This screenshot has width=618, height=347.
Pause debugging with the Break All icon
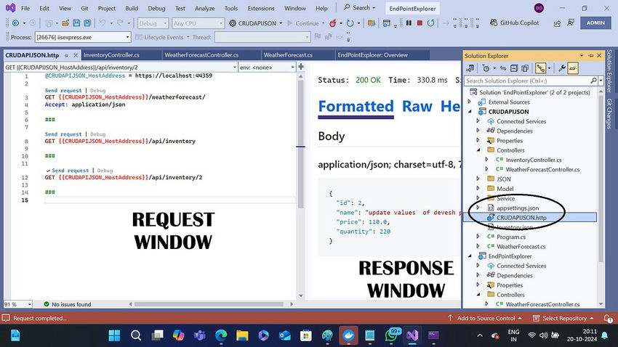pos(409,23)
